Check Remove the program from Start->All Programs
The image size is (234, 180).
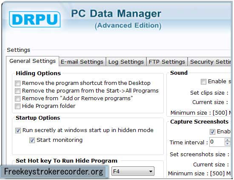(17, 91)
